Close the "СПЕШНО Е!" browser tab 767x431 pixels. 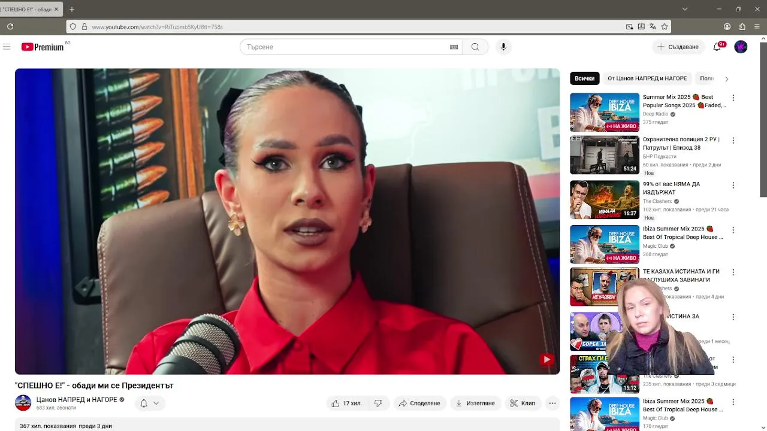(x=56, y=9)
